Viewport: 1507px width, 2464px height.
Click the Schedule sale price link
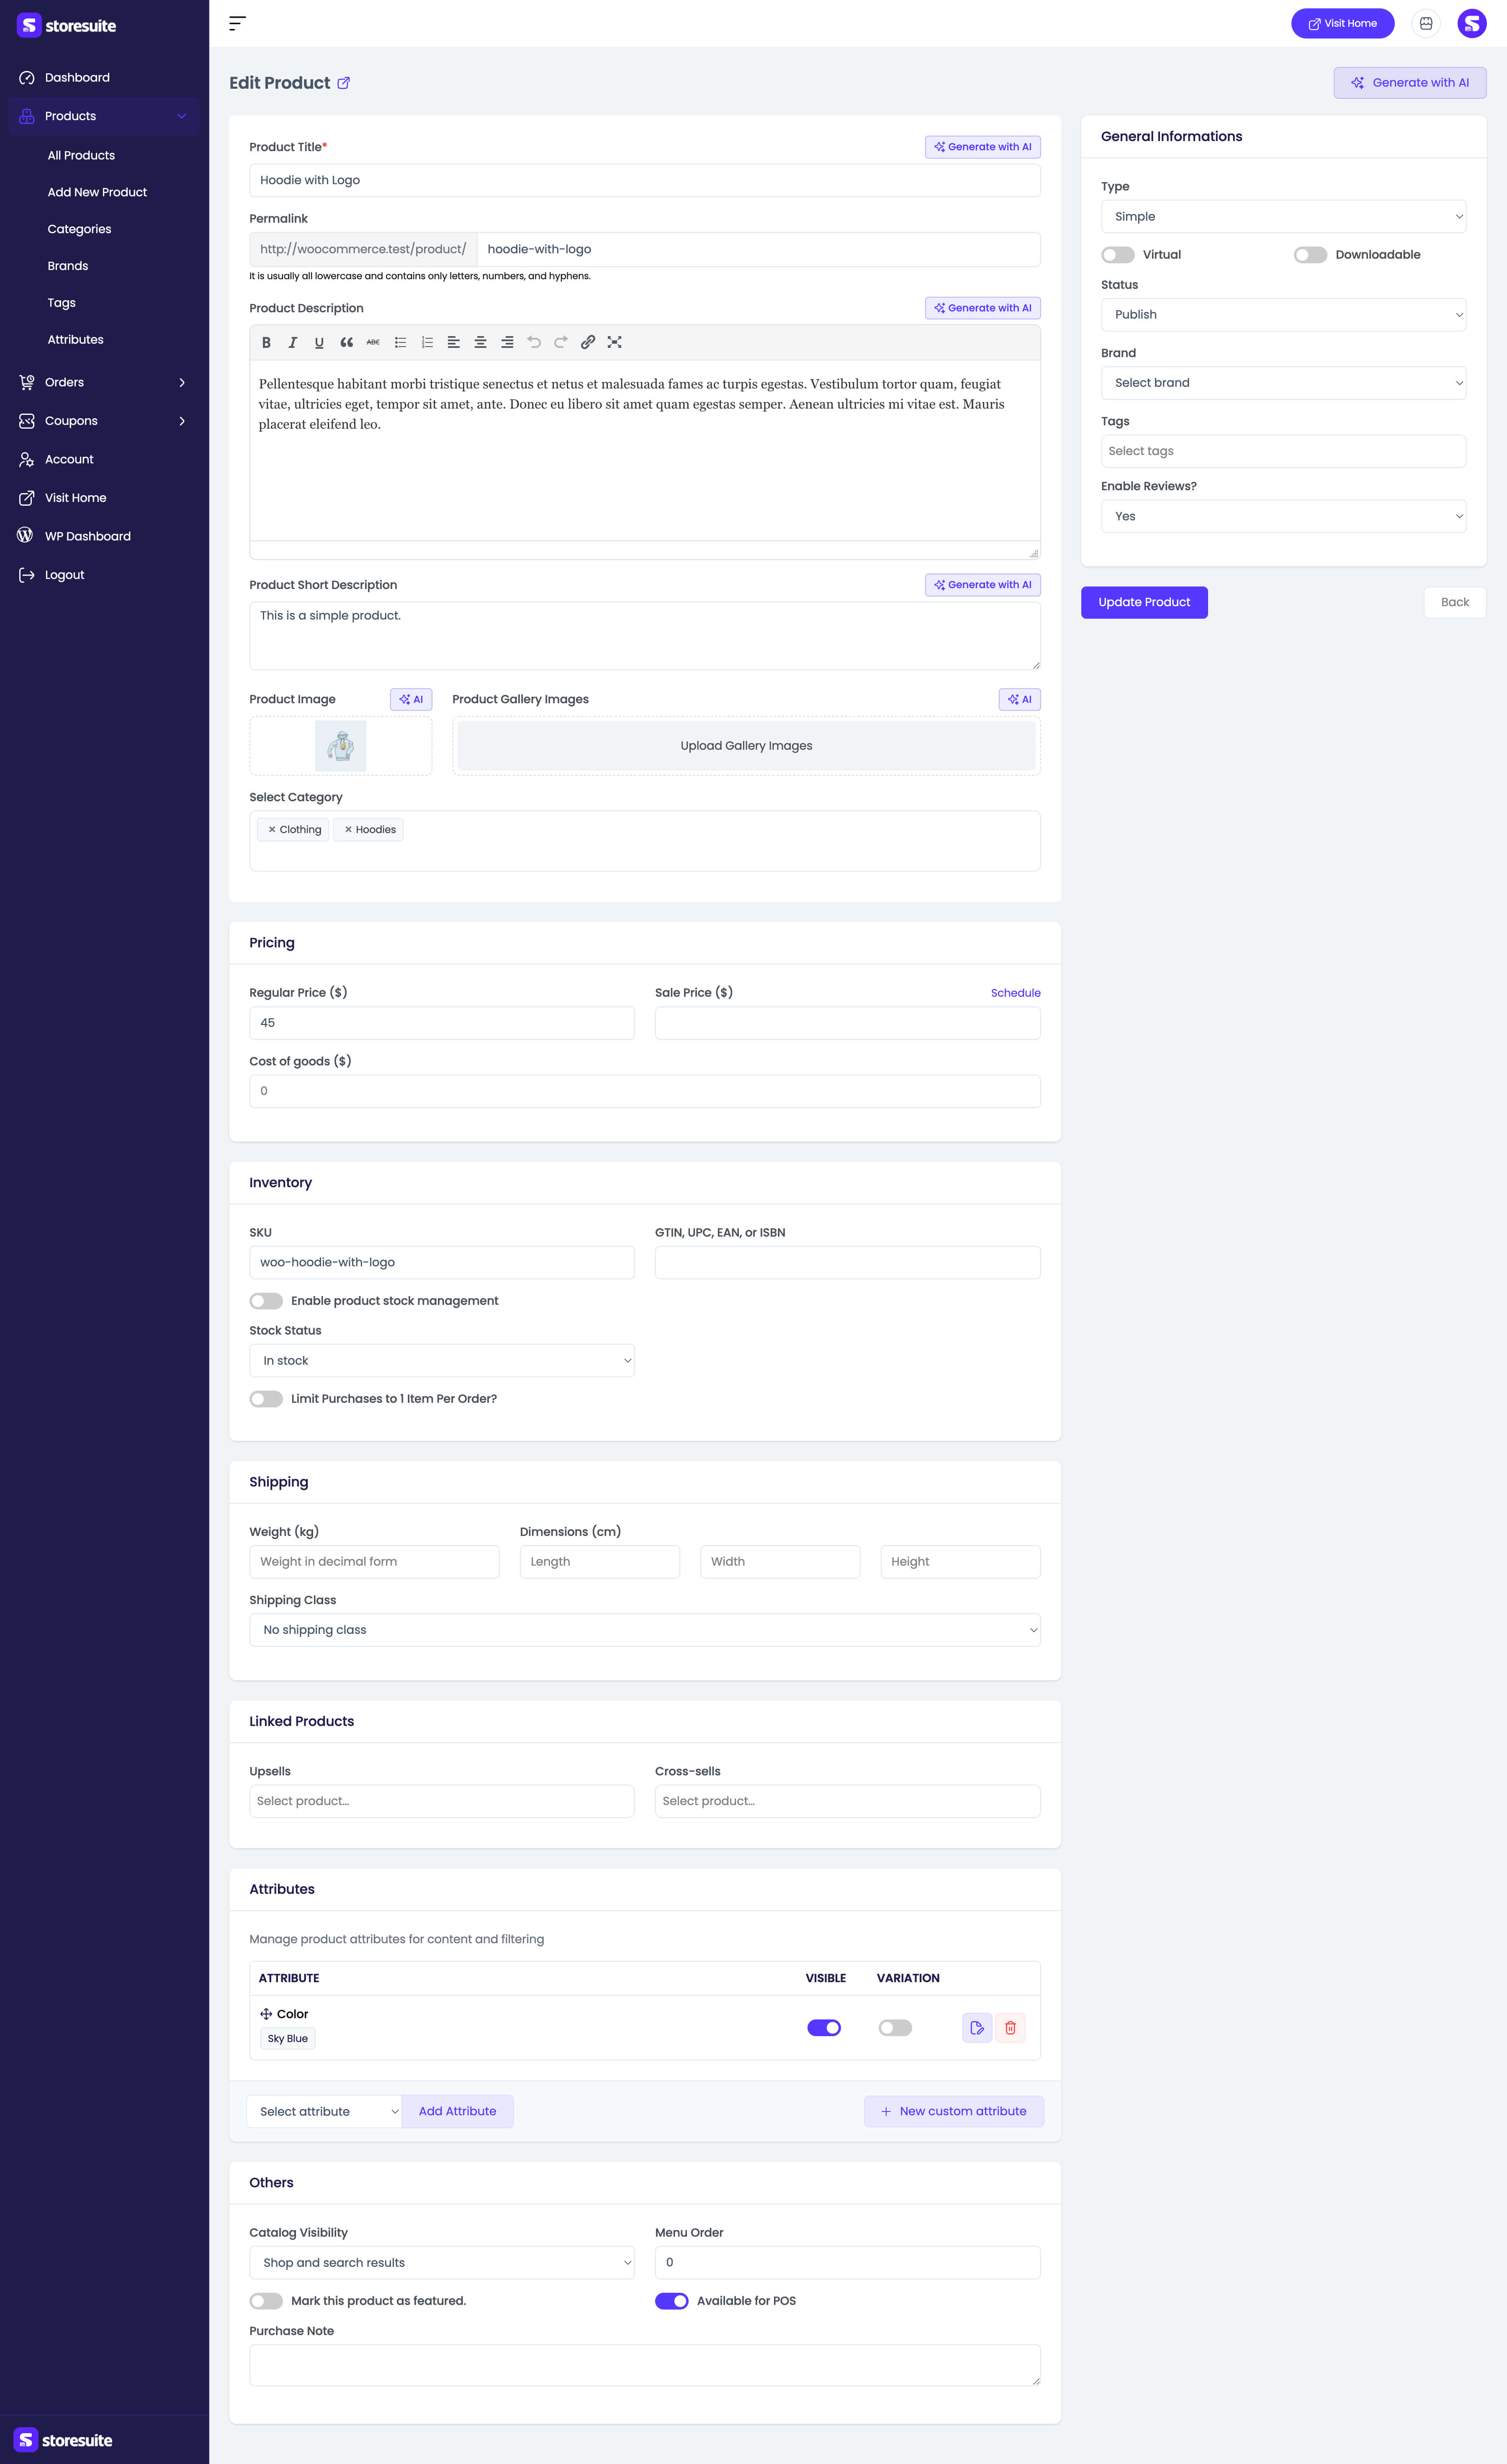pyautogui.click(x=1016, y=993)
